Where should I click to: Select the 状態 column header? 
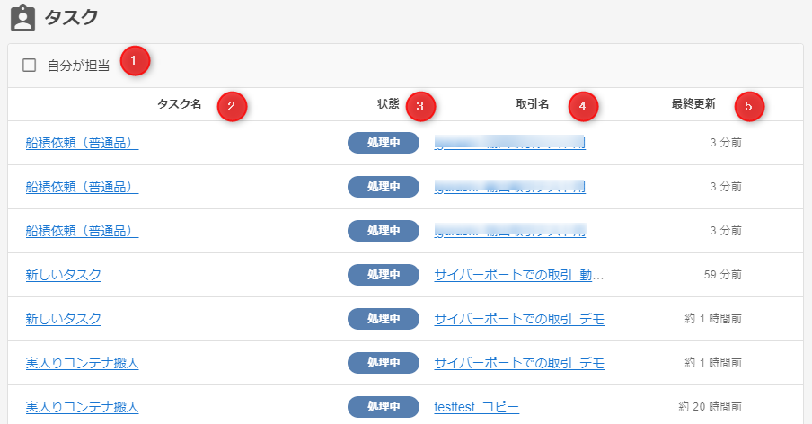[388, 104]
